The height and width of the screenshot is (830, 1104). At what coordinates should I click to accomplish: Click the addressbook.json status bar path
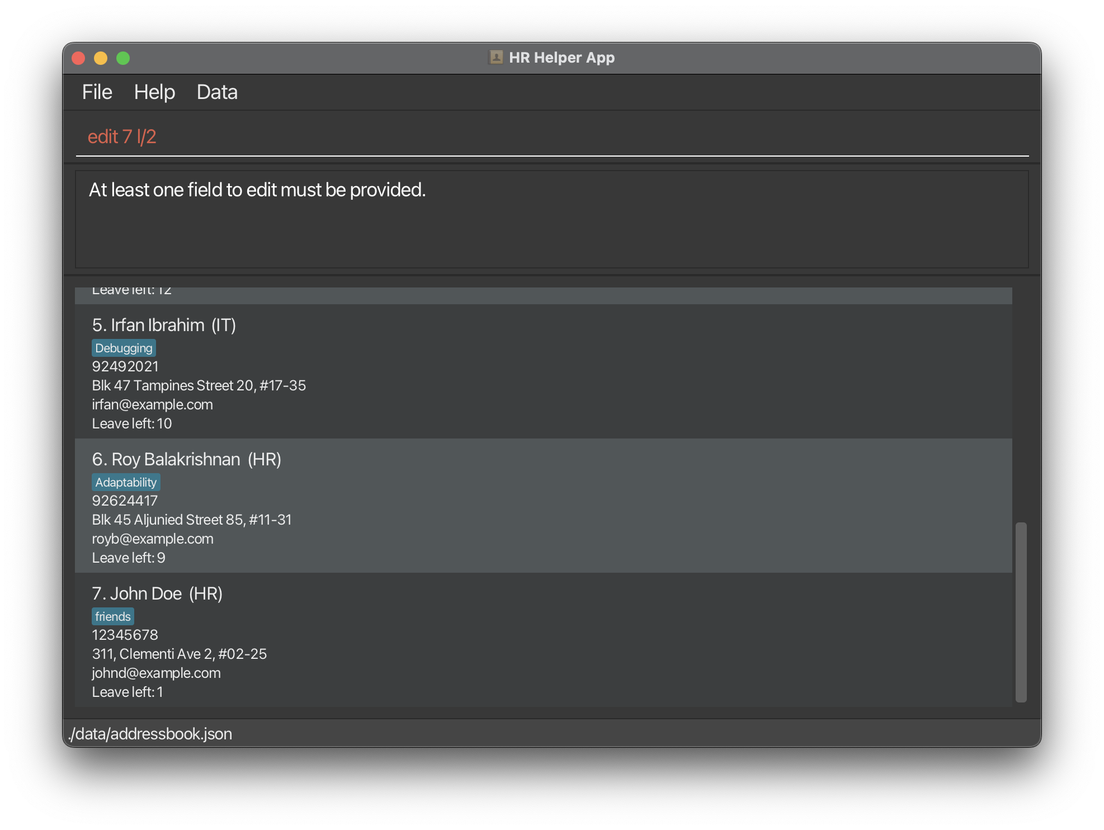pyautogui.click(x=150, y=734)
